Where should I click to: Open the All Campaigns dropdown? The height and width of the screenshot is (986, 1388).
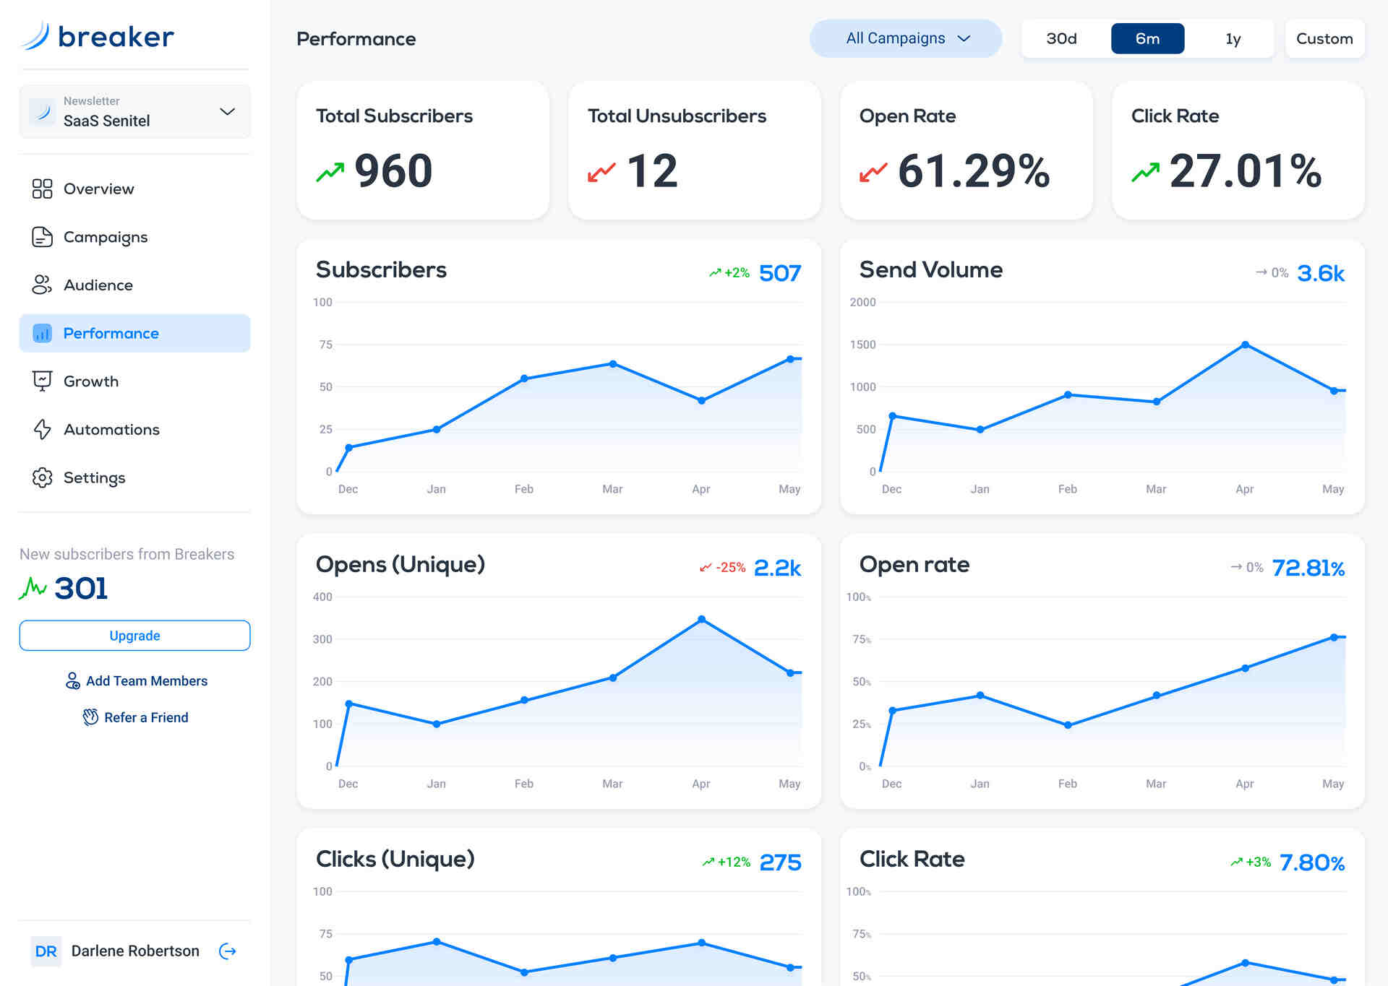(905, 38)
